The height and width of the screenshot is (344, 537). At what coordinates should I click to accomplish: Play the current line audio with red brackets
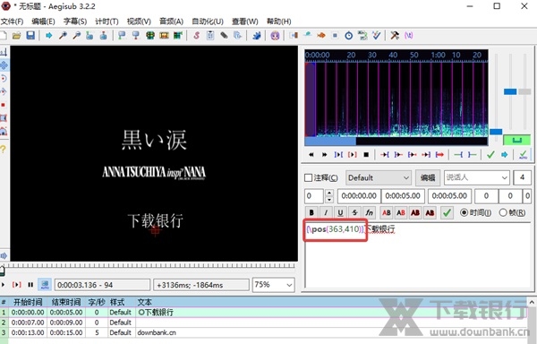[x=352, y=155]
